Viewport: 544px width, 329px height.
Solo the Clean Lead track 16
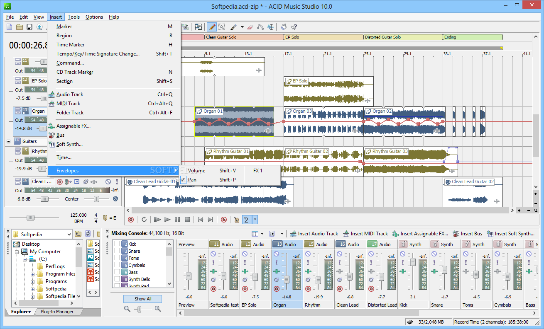[117, 181]
